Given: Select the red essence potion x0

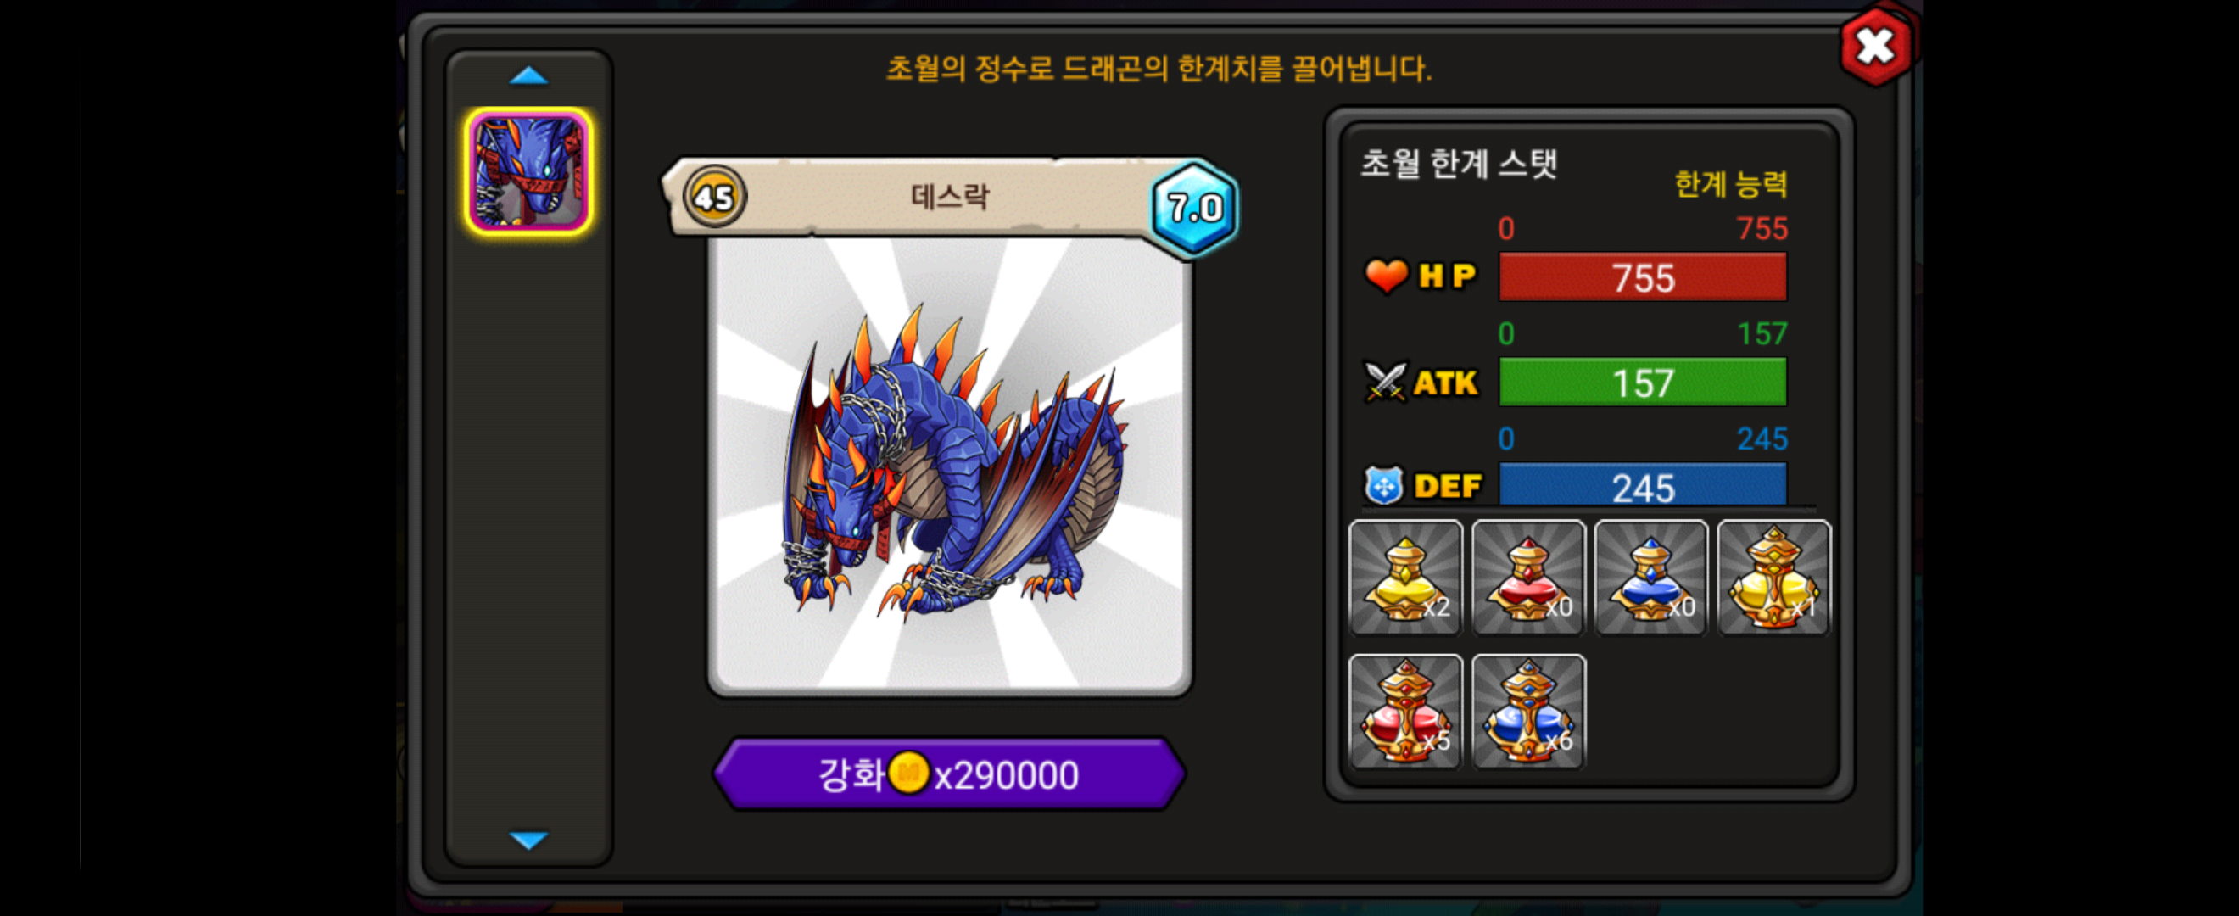Looking at the screenshot, I should (1528, 578).
